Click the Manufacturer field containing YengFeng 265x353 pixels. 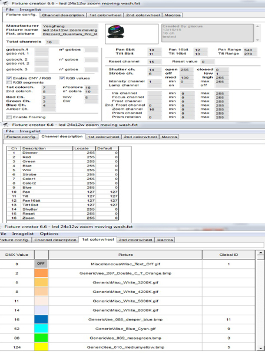[70, 26]
